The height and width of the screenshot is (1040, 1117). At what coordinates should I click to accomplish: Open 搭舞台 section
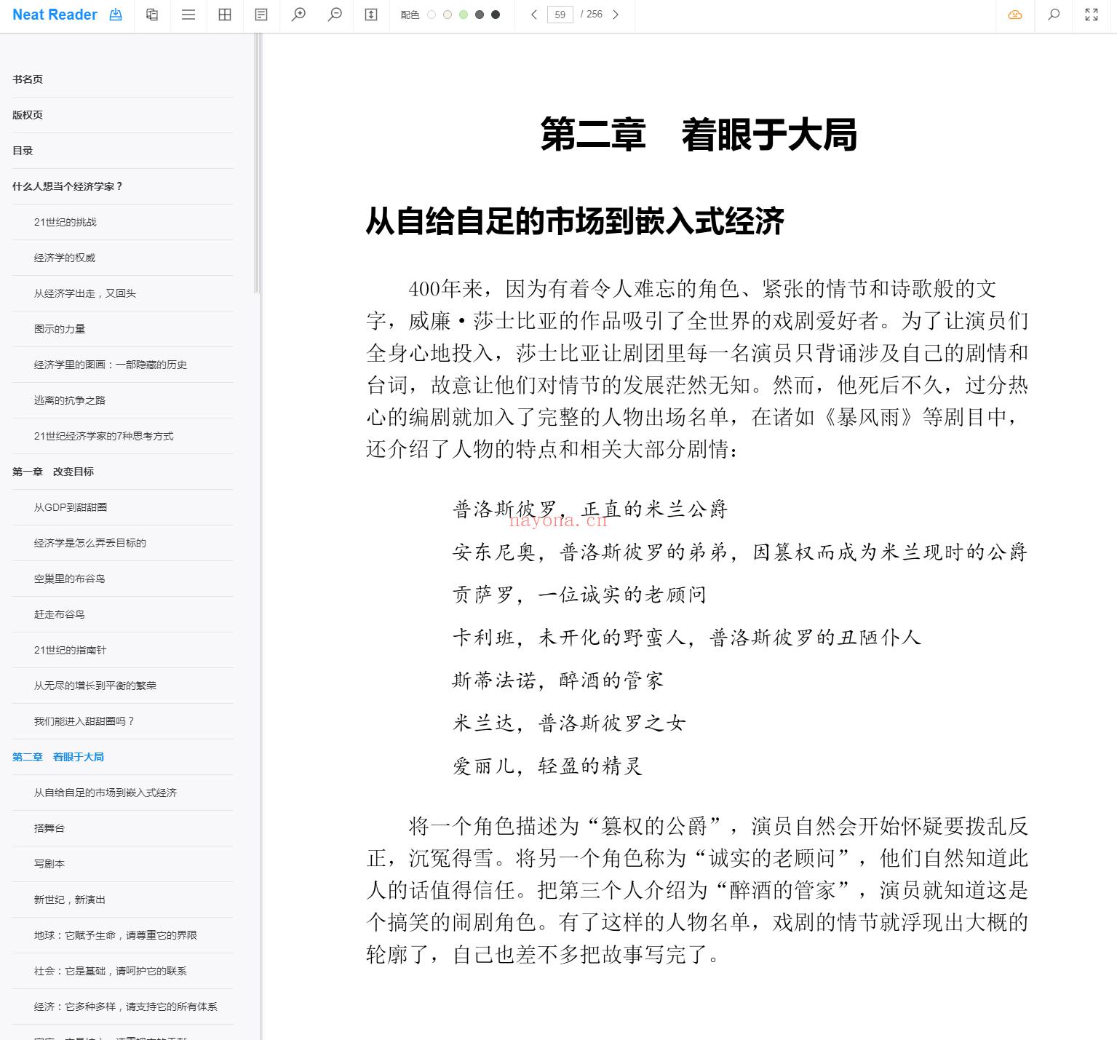pos(49,828)
